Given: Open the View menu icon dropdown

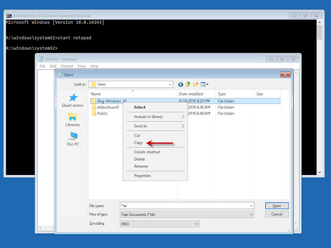Looking at the screenshot, I should tap(204, 84).
